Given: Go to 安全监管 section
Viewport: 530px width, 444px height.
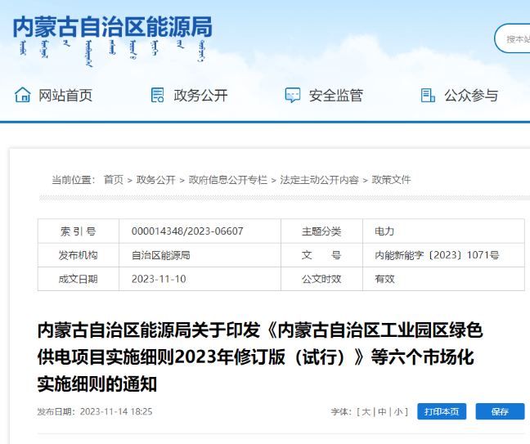Looking at the screenshot, I should 335,95.
